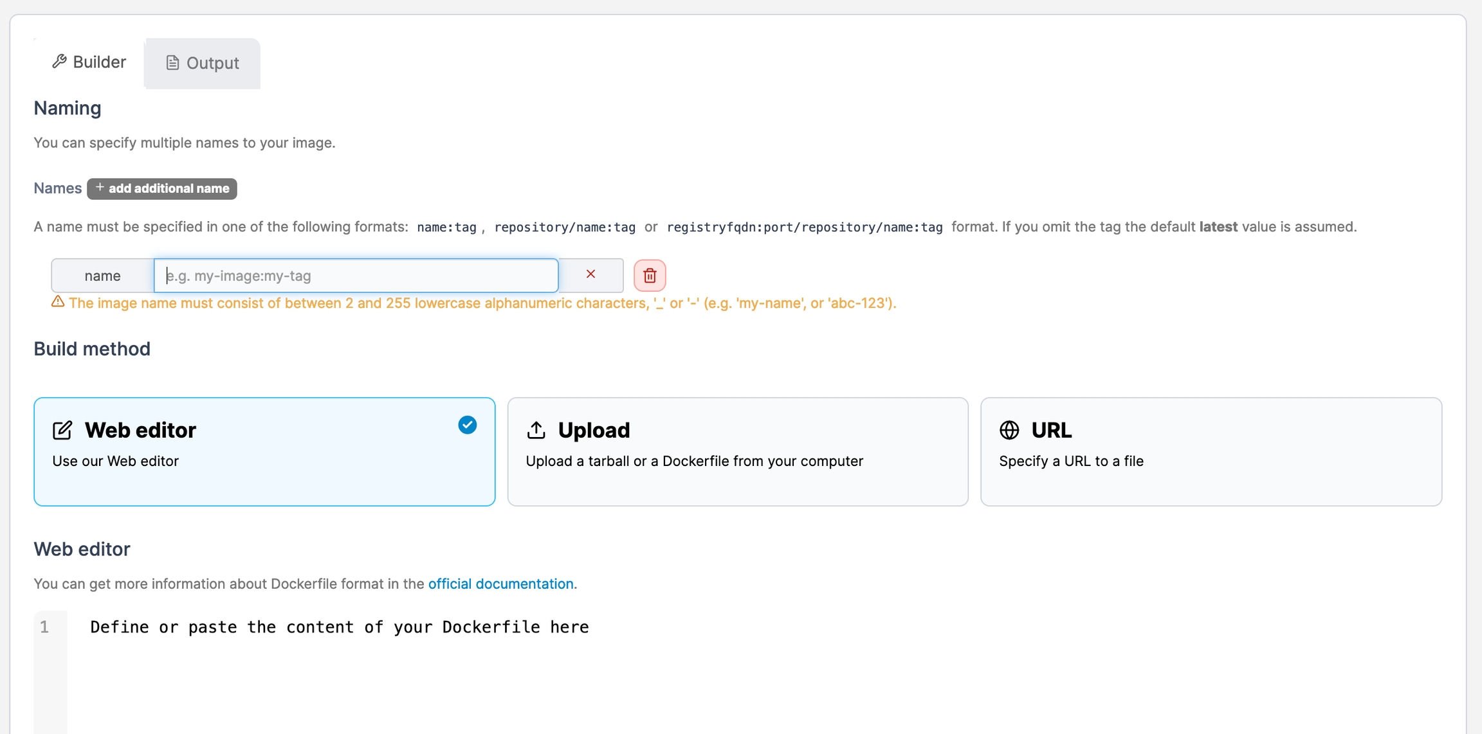Click the 'name' label prefix box
Viewport: 1482px width, 734px height.
(102, 276)
